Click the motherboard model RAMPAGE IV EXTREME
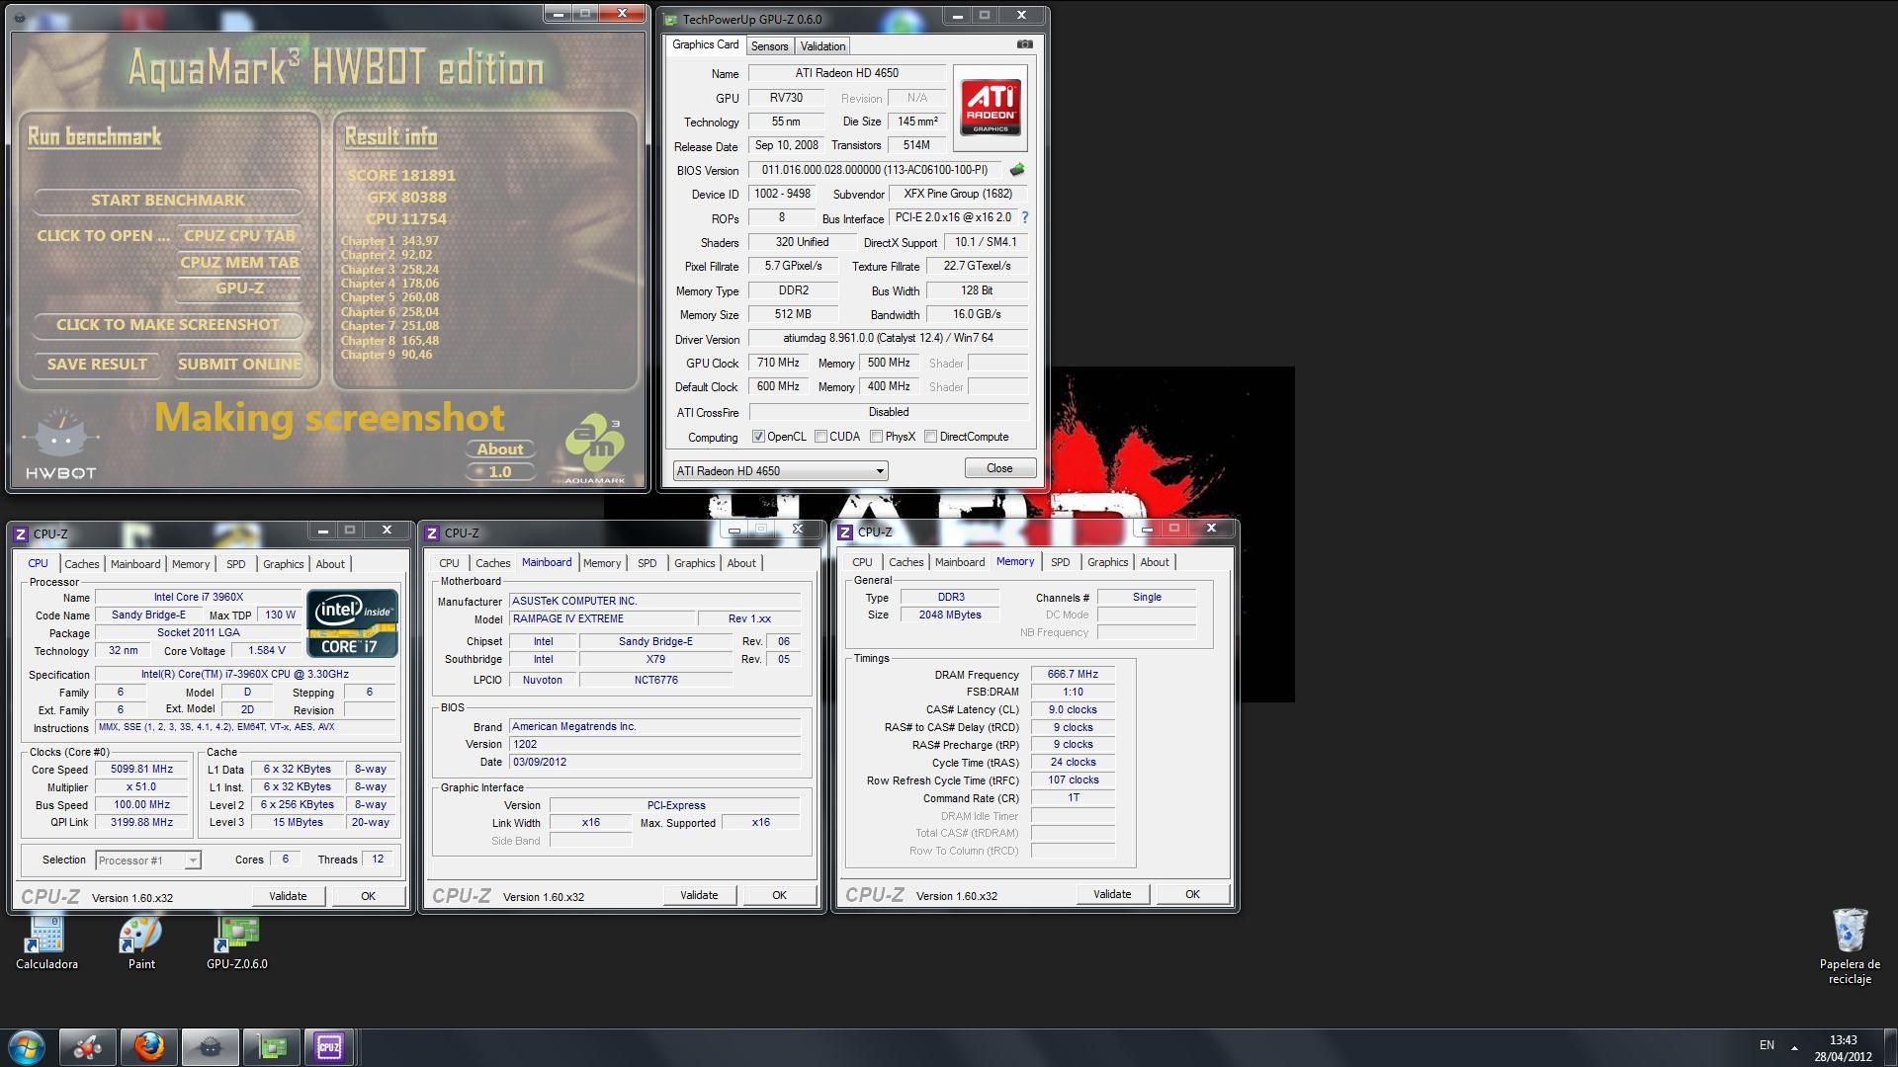 (x=601, y=619)
